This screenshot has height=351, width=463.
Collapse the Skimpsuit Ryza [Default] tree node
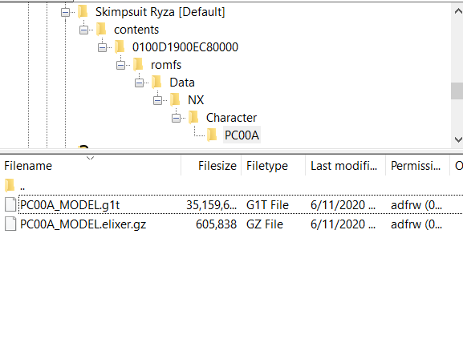click(65, 12)
